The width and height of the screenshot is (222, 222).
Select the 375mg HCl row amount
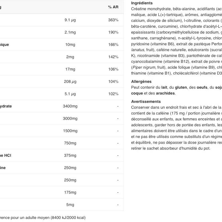click(x=70, y=155)
